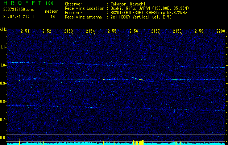Select the observer name Takanori Kawachi

coord(128,4)
